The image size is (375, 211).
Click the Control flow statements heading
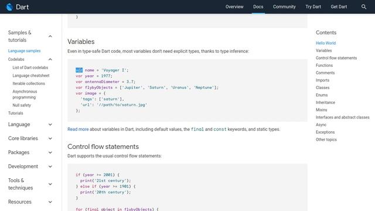pos(103,147)
